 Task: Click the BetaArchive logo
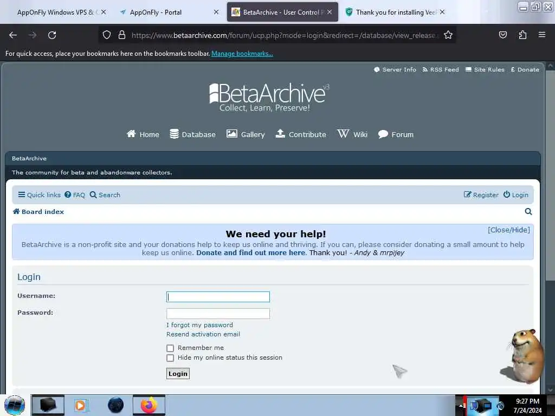pyautogui.click(x=269, y=97)
